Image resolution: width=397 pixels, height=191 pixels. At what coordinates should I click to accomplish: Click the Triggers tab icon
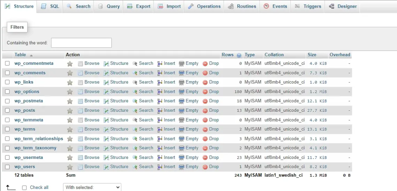pos(298,6)
